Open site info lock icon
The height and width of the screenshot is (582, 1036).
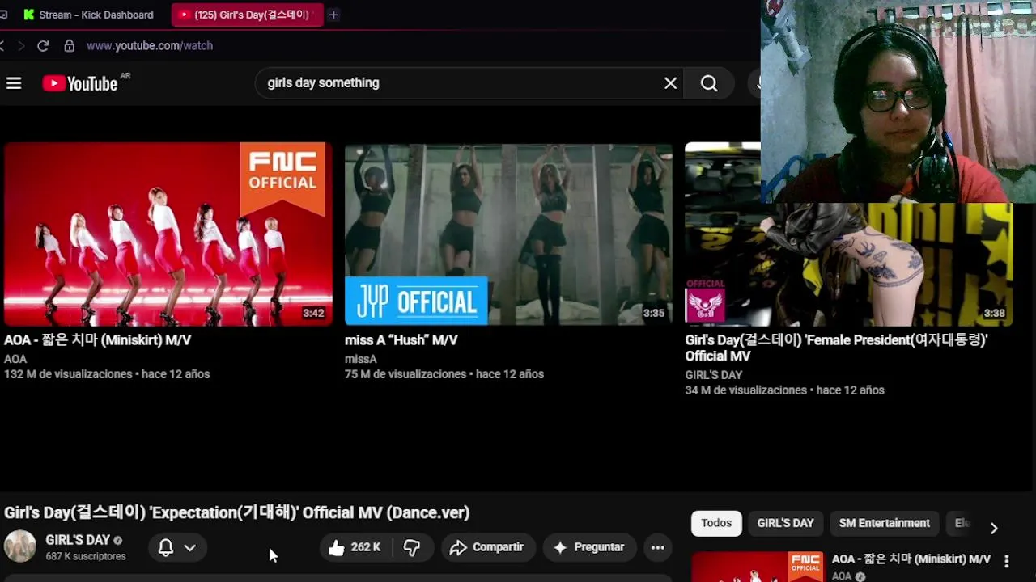pyautogui.click(x=70, y=46)
